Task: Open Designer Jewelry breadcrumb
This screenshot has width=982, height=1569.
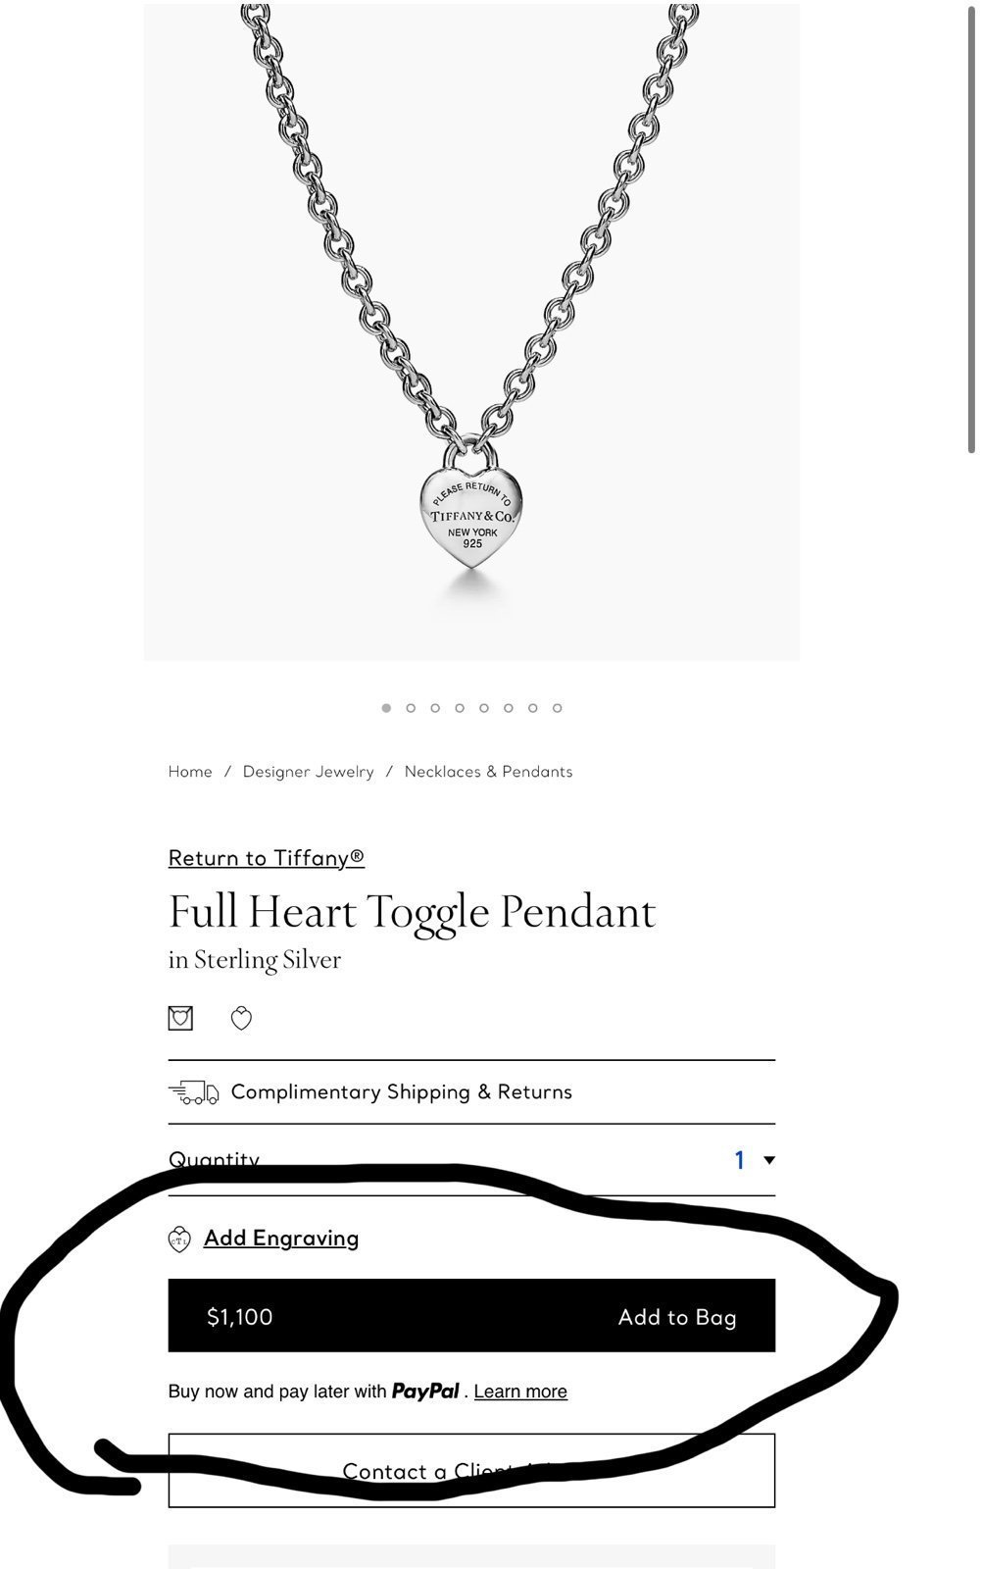Action: [x=309, y=772]
